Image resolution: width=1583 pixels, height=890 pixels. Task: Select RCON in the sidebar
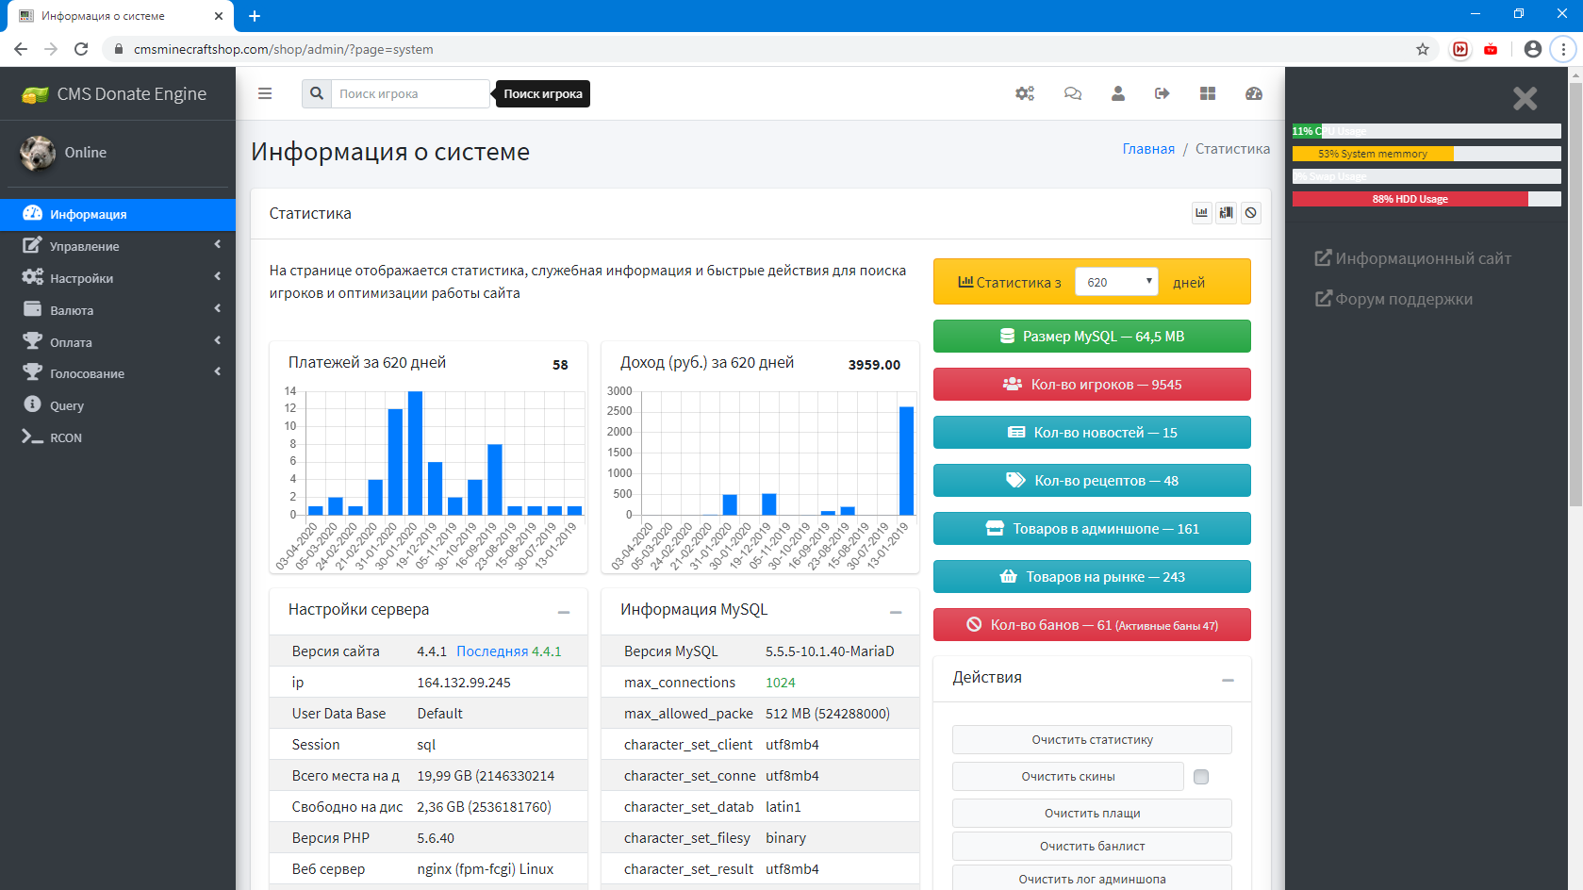point(65,437)
